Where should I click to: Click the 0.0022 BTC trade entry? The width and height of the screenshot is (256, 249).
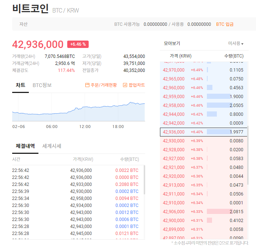[x=127, y=170]
